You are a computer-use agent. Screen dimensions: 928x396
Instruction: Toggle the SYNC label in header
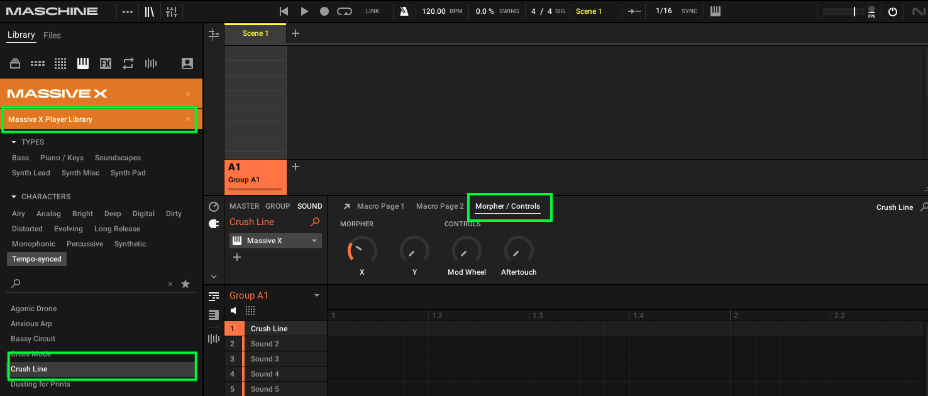[689, 11]
